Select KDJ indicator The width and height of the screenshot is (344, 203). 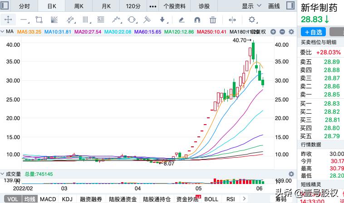pos(67,199)
